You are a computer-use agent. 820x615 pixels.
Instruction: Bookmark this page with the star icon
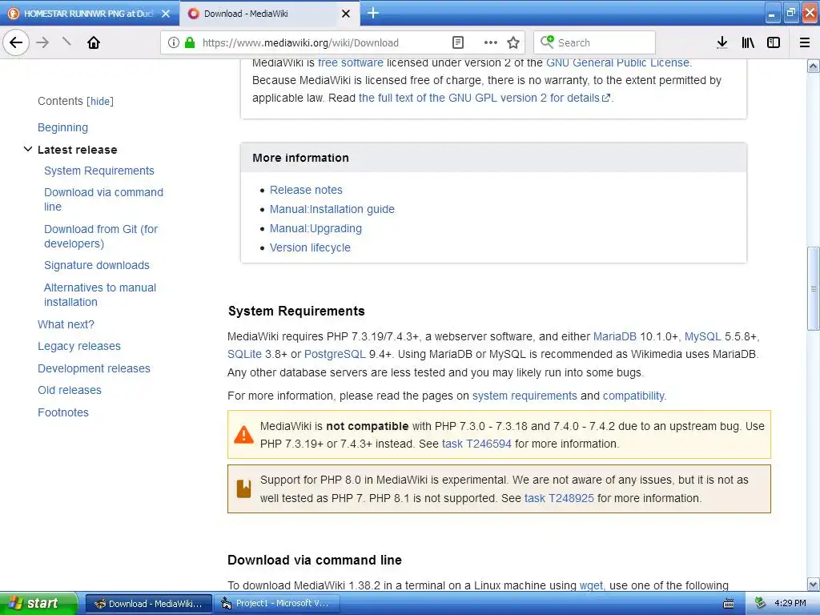(x=513, y=42)
